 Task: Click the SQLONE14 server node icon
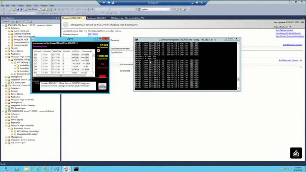click(x=6, y=25)
